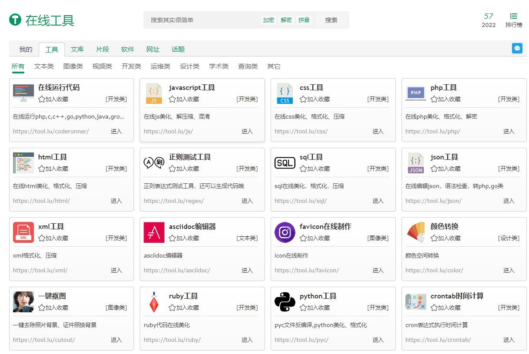Screen dimensions: 529x354
Task: Open the 片段 tab
Action: pyautogui.click(x=103, y=50)
